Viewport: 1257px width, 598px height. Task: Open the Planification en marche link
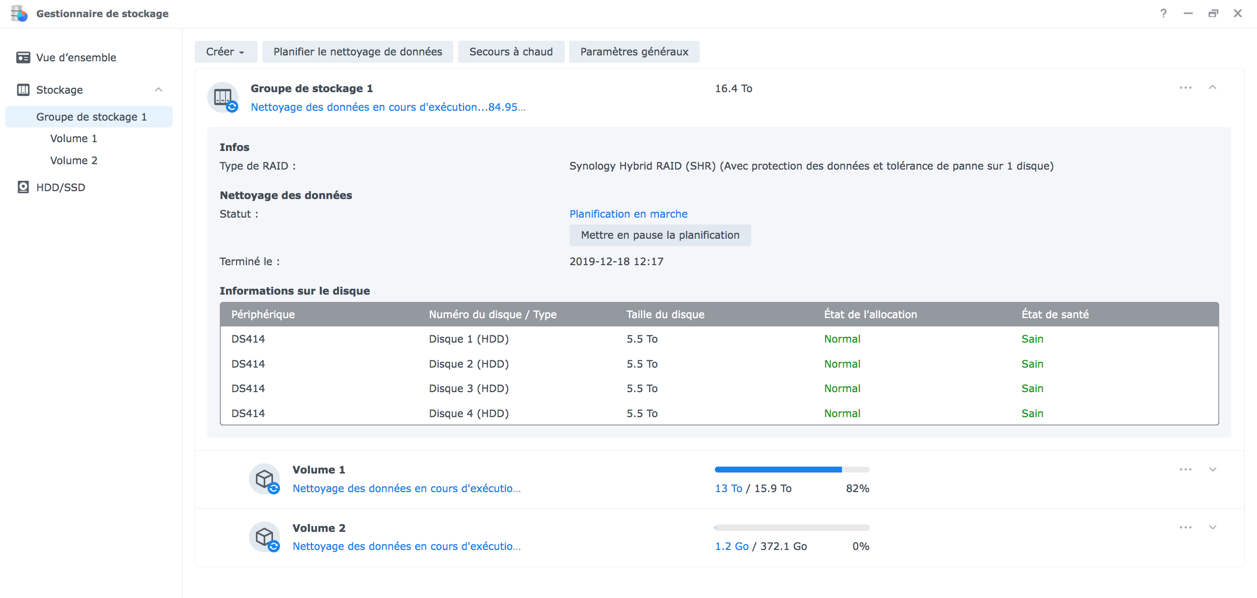pyautogui.click(x=628, y=214)
